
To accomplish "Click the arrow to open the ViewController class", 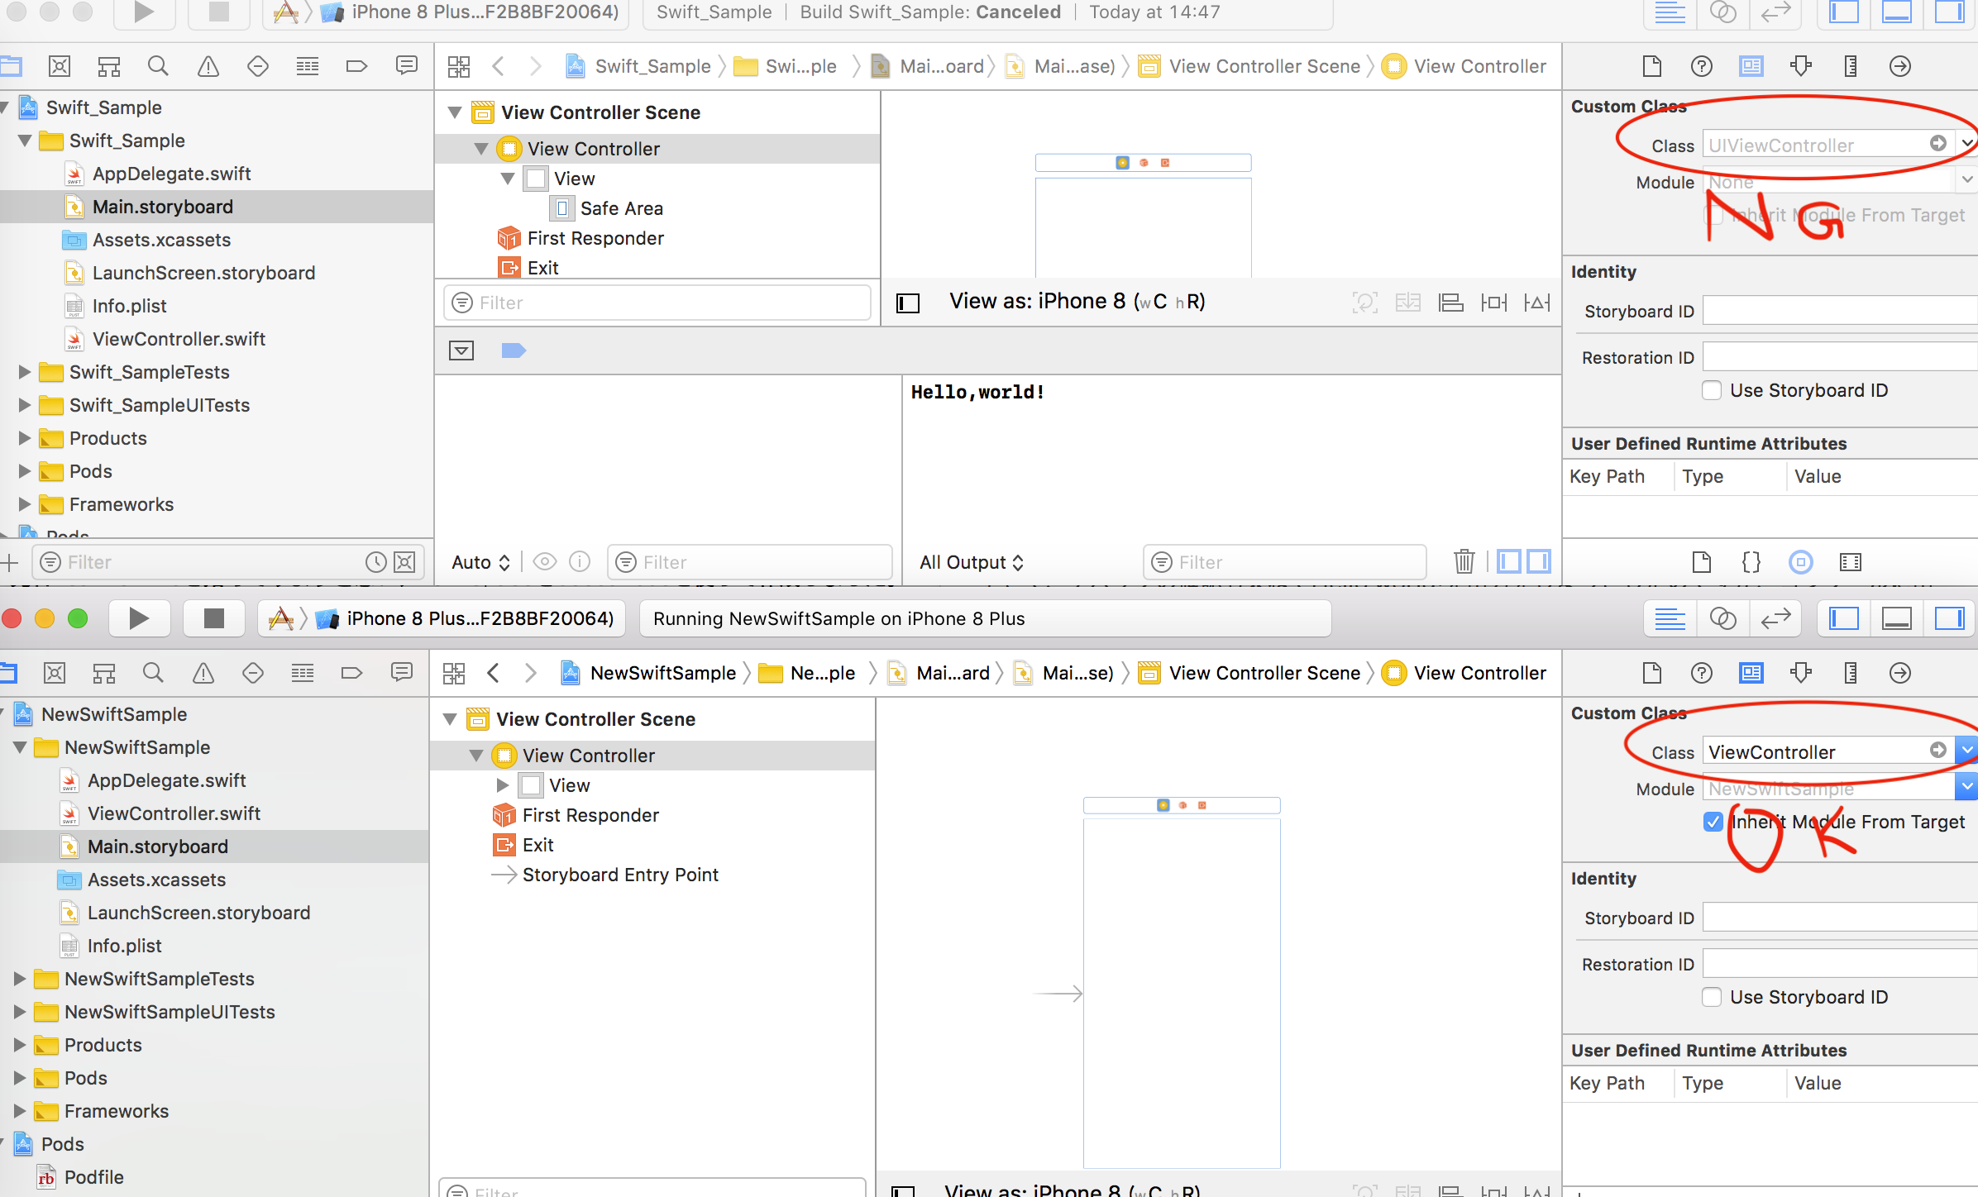I will tap(1938, 751).
